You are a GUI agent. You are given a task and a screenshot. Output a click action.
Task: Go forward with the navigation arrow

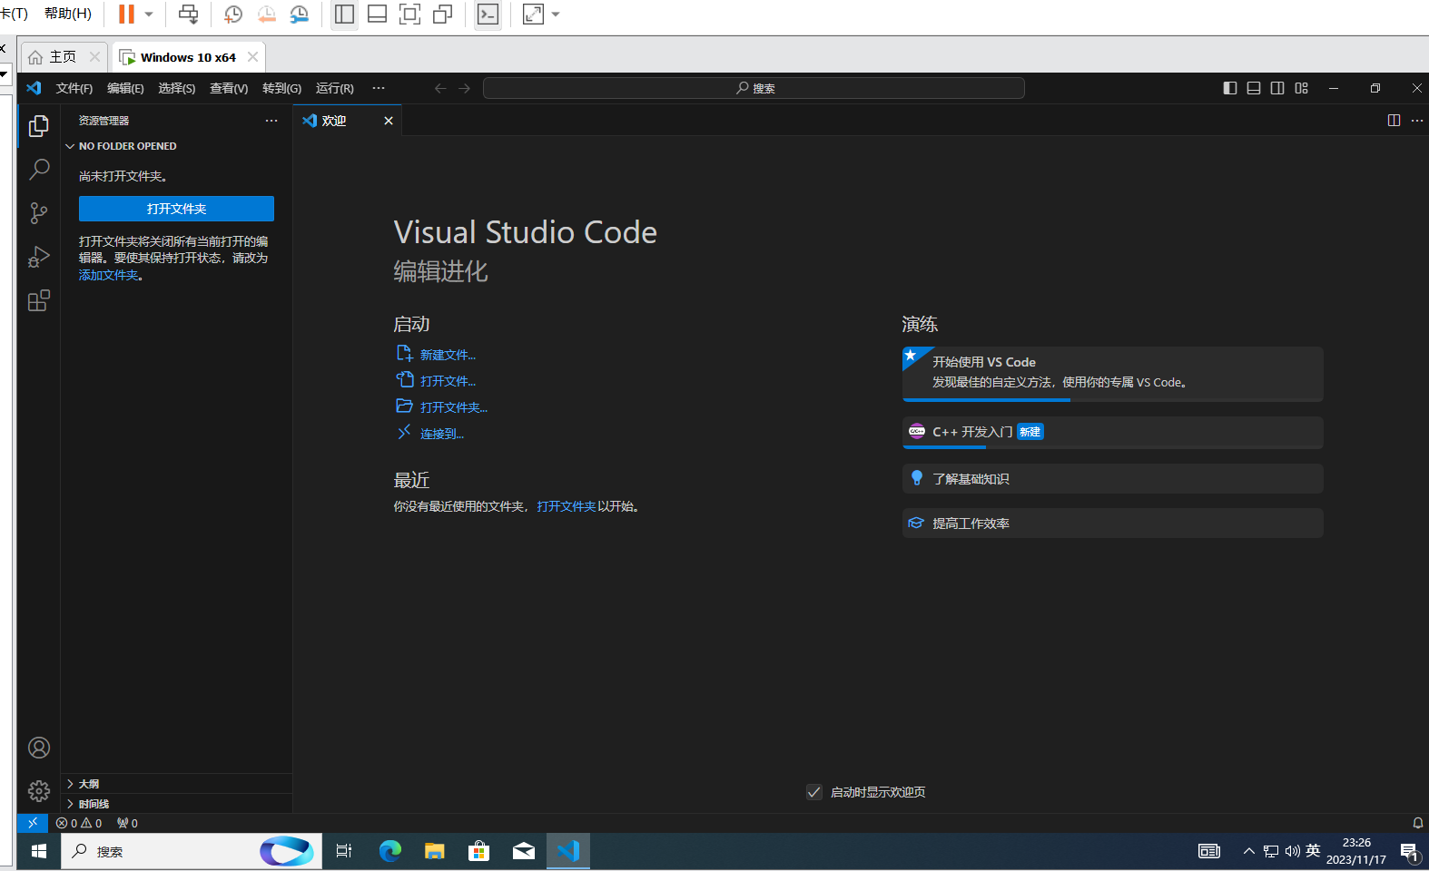pyautogui.click(x=465, y=88)
